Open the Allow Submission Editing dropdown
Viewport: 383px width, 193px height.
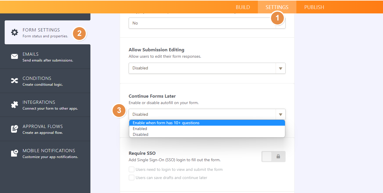tap(207, 68)
